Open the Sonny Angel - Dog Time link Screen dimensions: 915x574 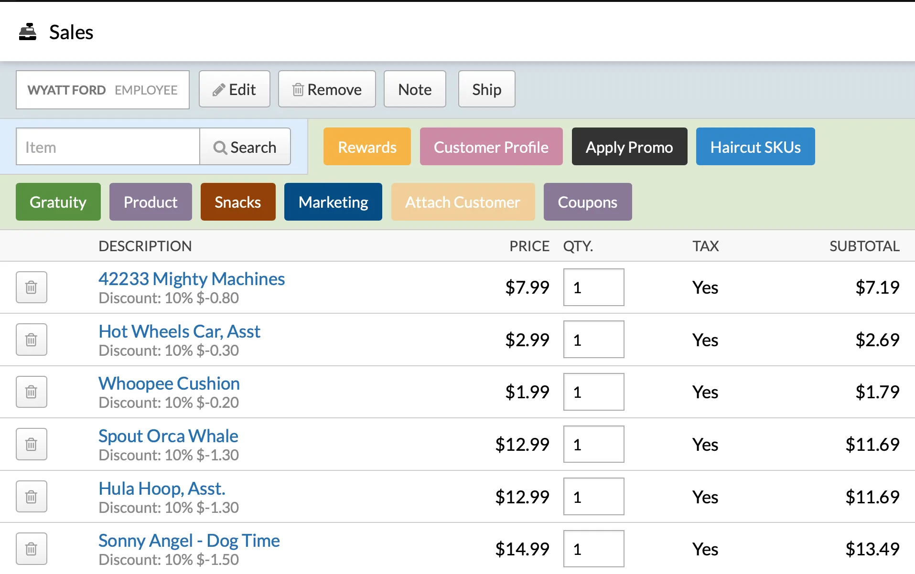(x=189, y=541)
